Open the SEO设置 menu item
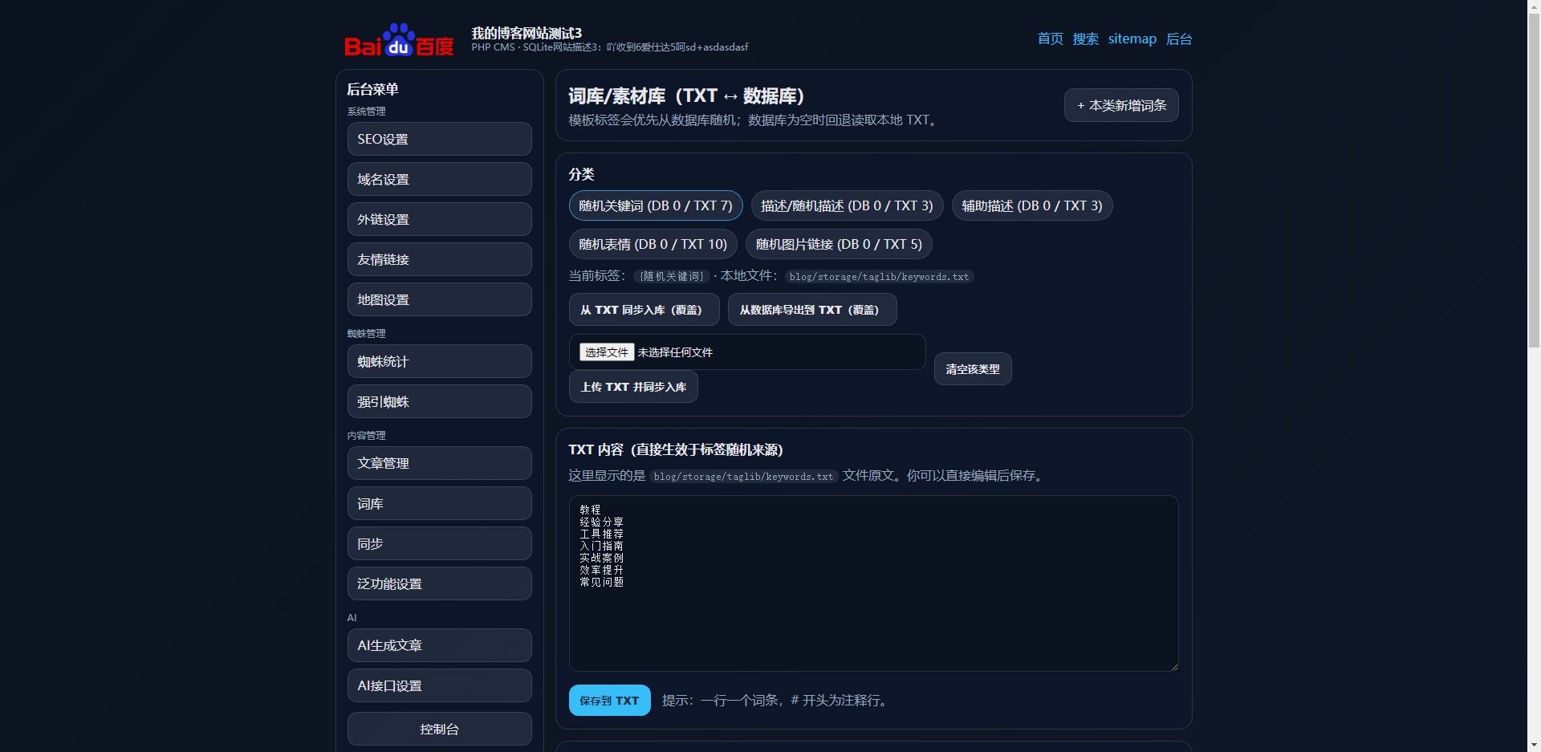Viewport: 1541px width, 752px height. click(439, 139)
